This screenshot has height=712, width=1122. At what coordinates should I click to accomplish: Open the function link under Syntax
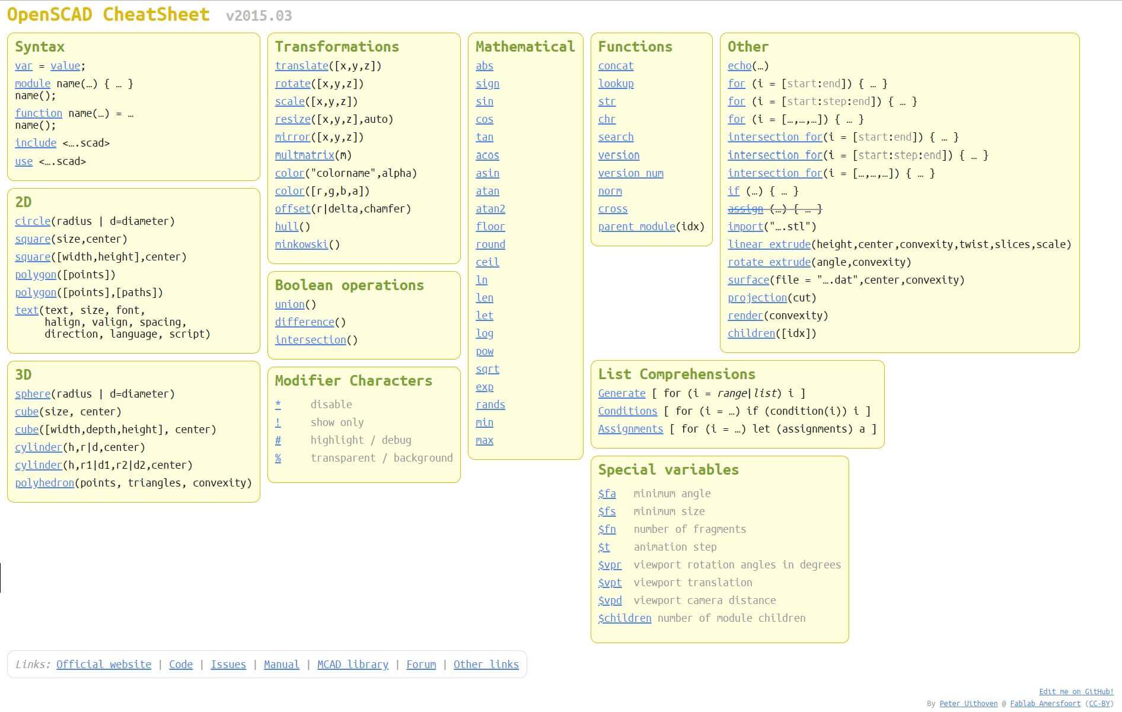click(39, 113)
